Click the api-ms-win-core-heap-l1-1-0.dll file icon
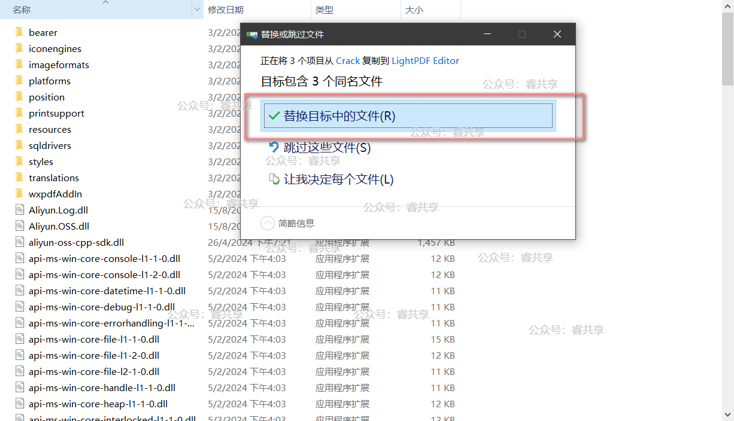734x421 pixels. [19, 404]
